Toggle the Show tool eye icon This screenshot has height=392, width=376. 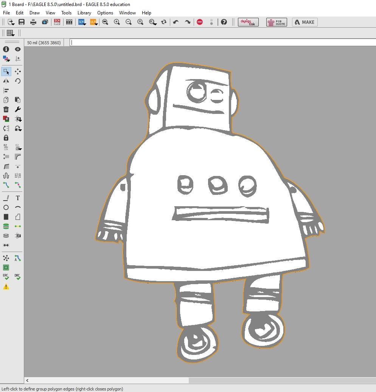(17, 49)
